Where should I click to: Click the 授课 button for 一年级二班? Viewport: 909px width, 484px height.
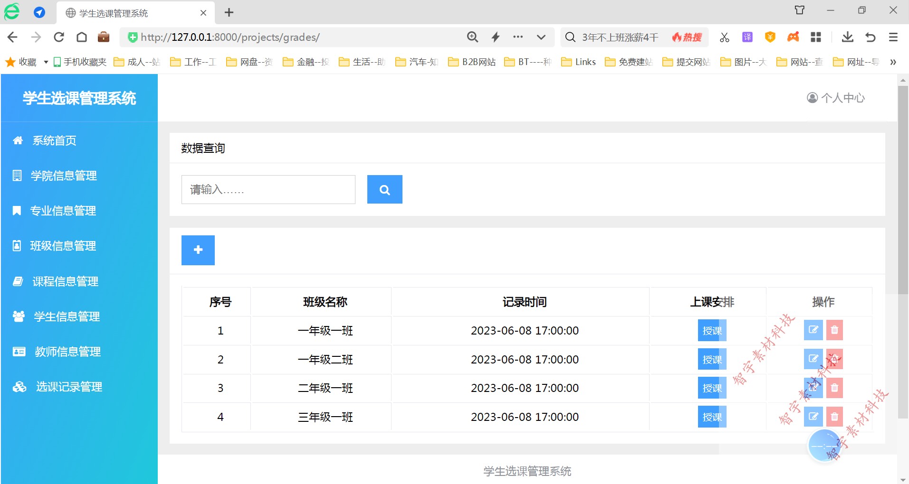pyautogui.click(x=711, y=359)
